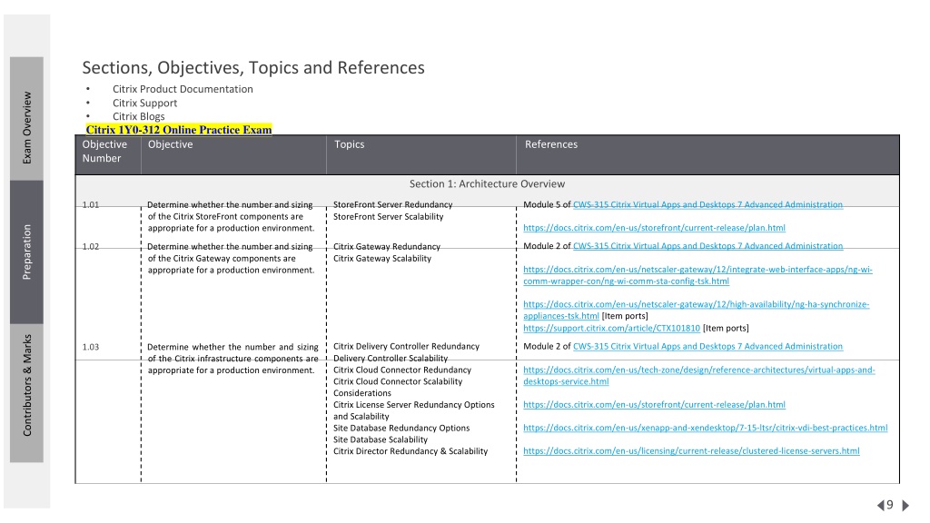Open storefront plan.html link in row 1.03
This screenshot has width=930, height=523.
[654, 404]
